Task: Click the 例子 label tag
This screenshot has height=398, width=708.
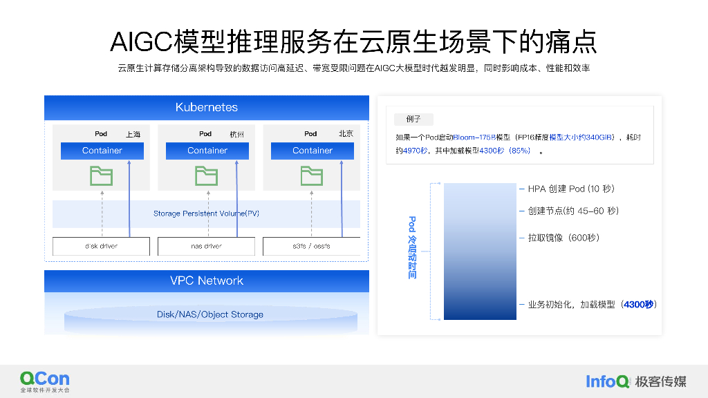Action: coord(413,119)
